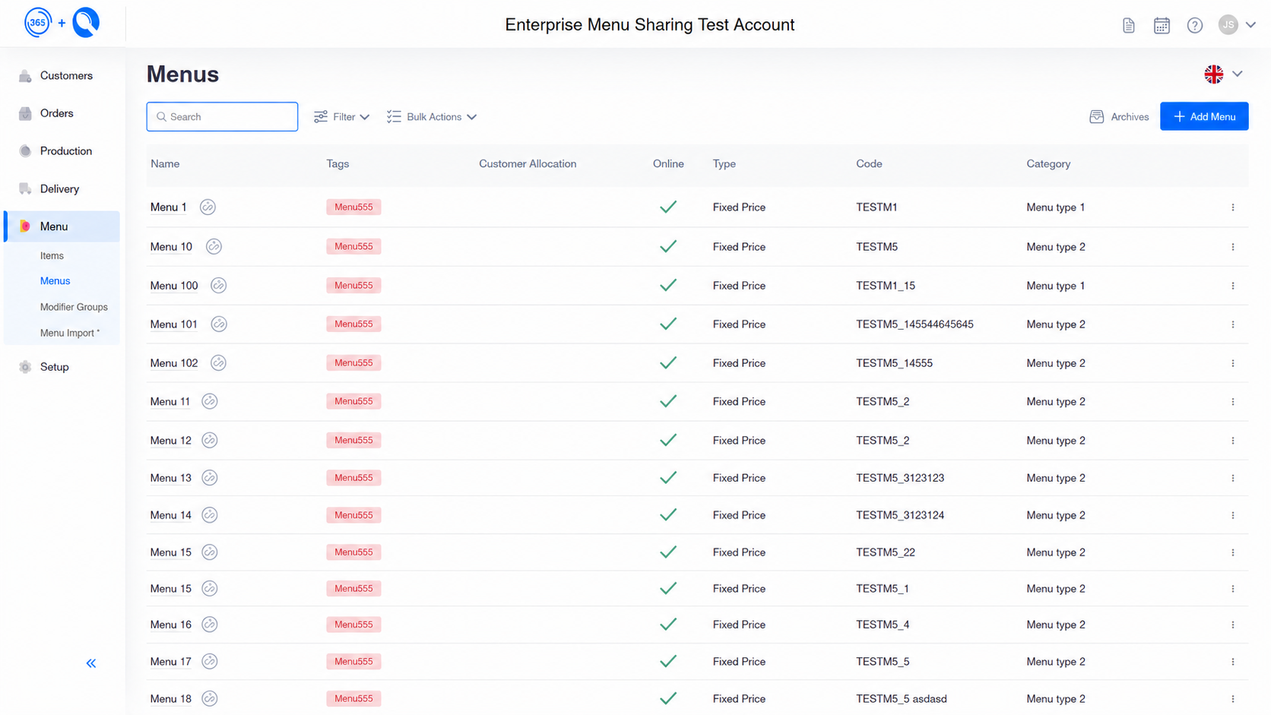Open the calendar icon in header

[1162, 26]
